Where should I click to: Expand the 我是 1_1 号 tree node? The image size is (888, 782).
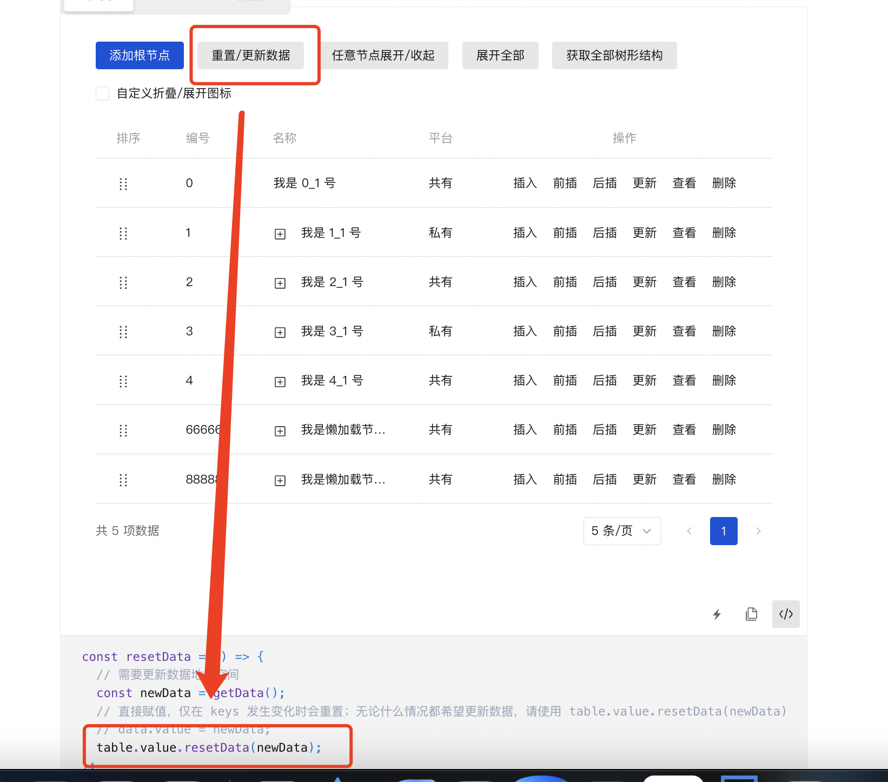coord(280,233)
